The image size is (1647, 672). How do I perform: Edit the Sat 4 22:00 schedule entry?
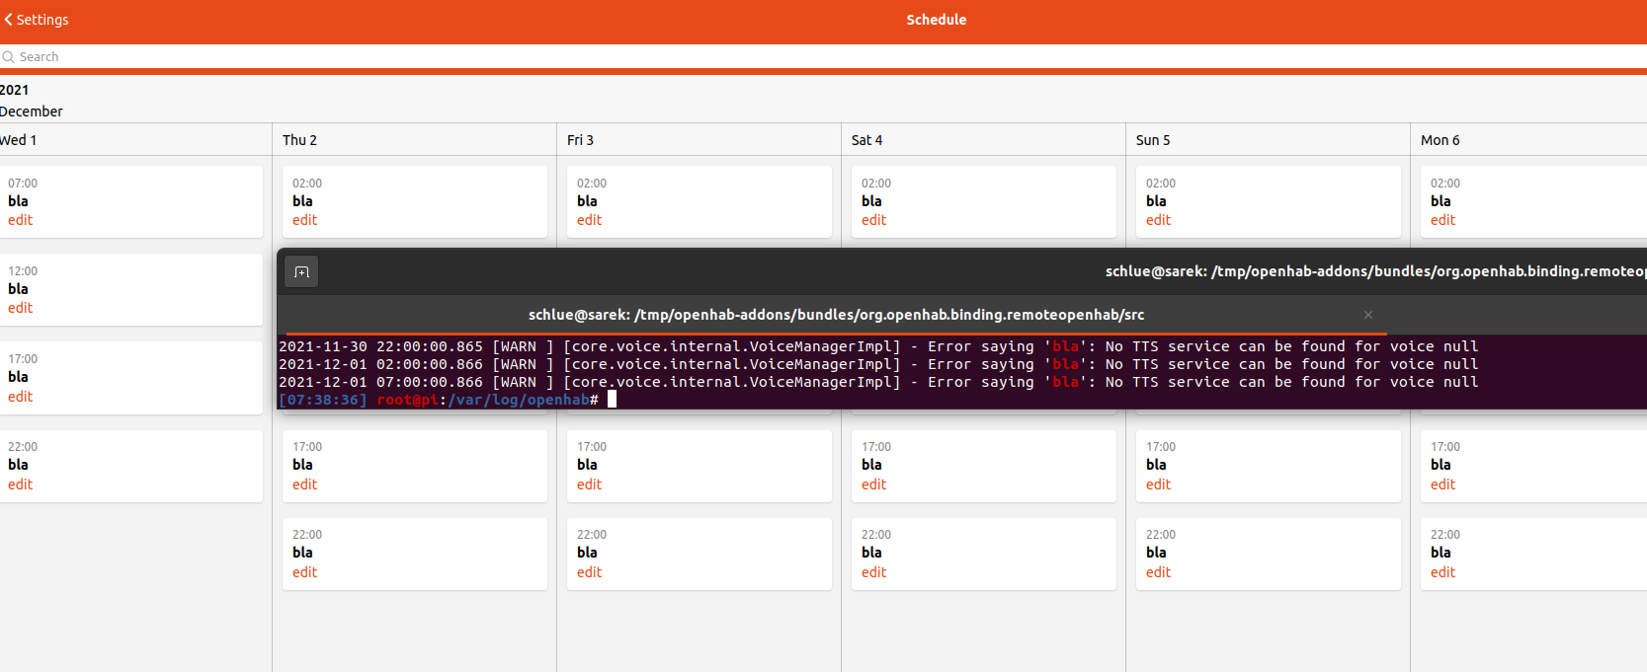pyautogui.click(x=873, y=572)
